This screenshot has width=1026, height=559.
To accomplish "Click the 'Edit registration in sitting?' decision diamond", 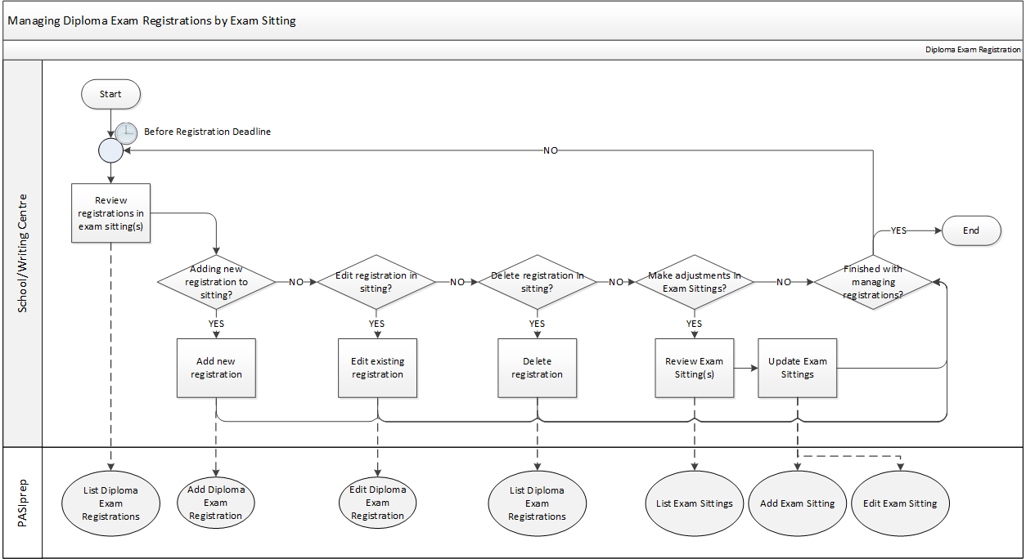I will 376,282.
